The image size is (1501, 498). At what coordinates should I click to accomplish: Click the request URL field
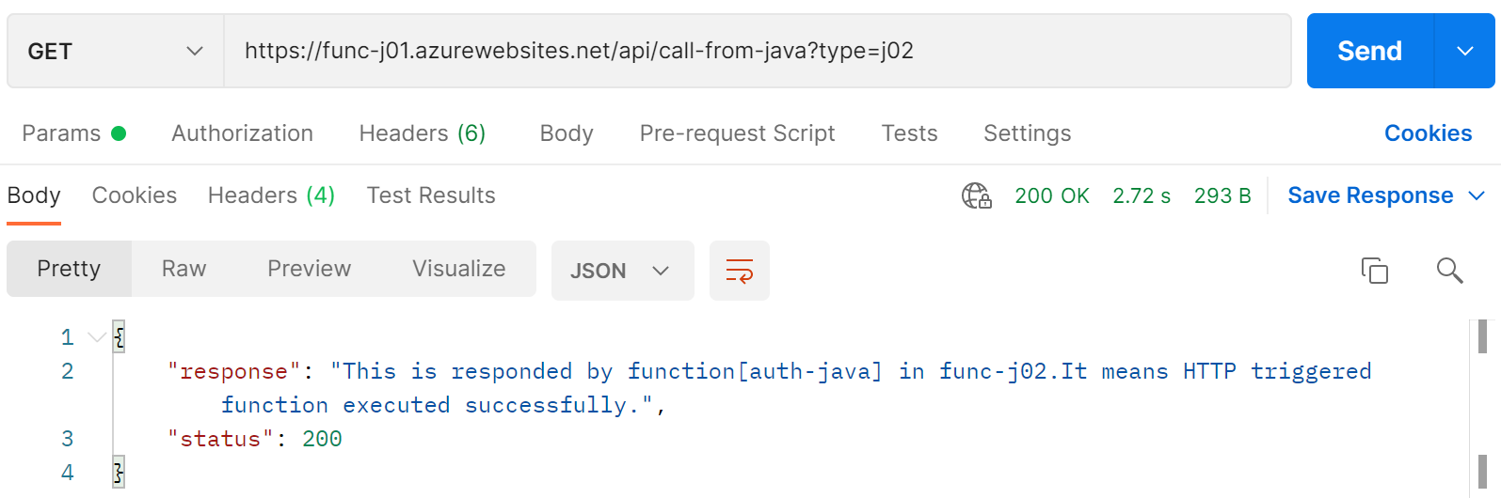point(758,51)
